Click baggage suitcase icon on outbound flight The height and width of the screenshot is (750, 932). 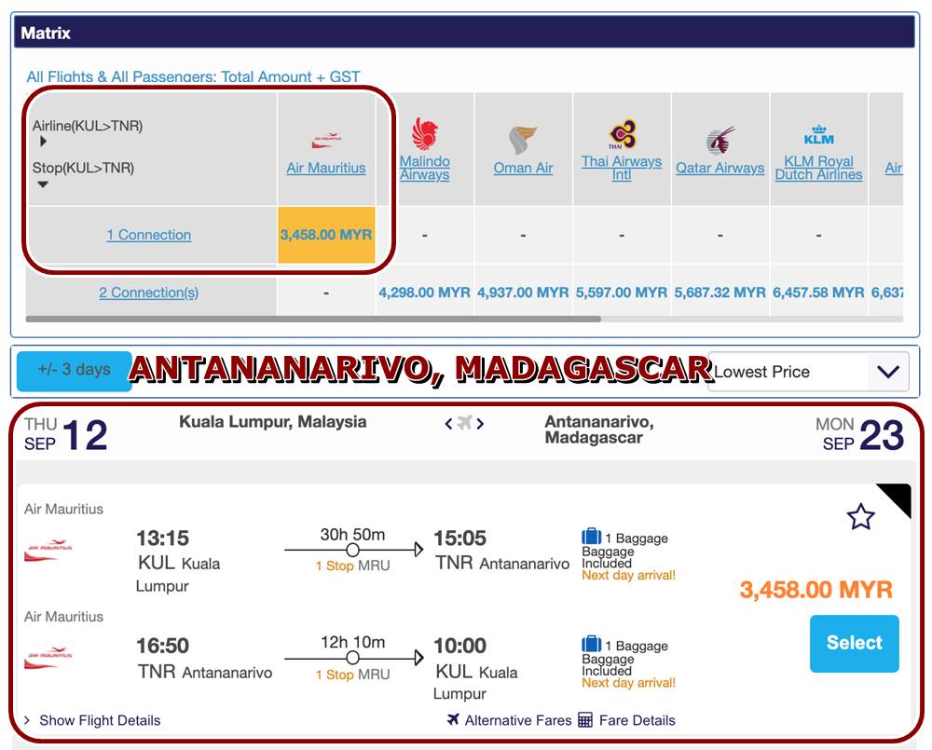(x=591, y=536)
